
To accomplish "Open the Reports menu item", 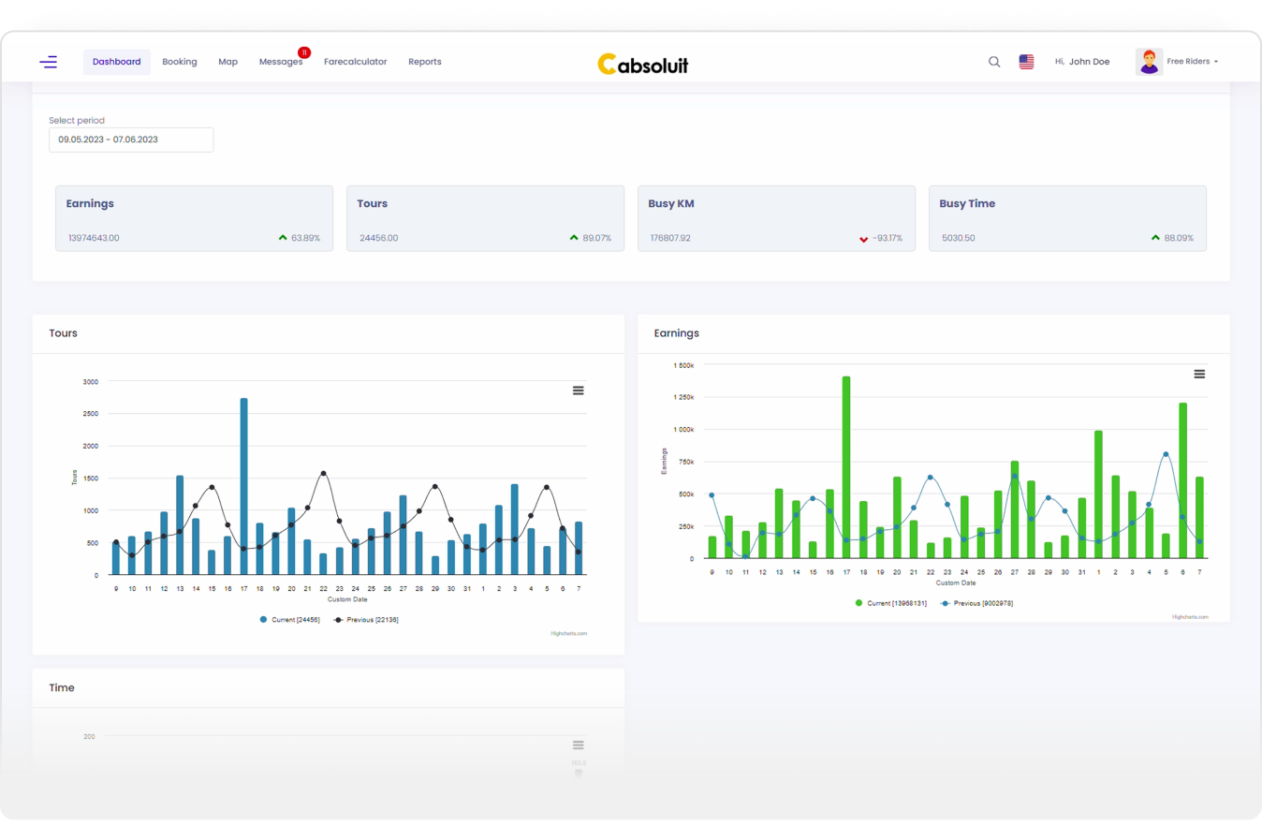I will coord(425,62).
